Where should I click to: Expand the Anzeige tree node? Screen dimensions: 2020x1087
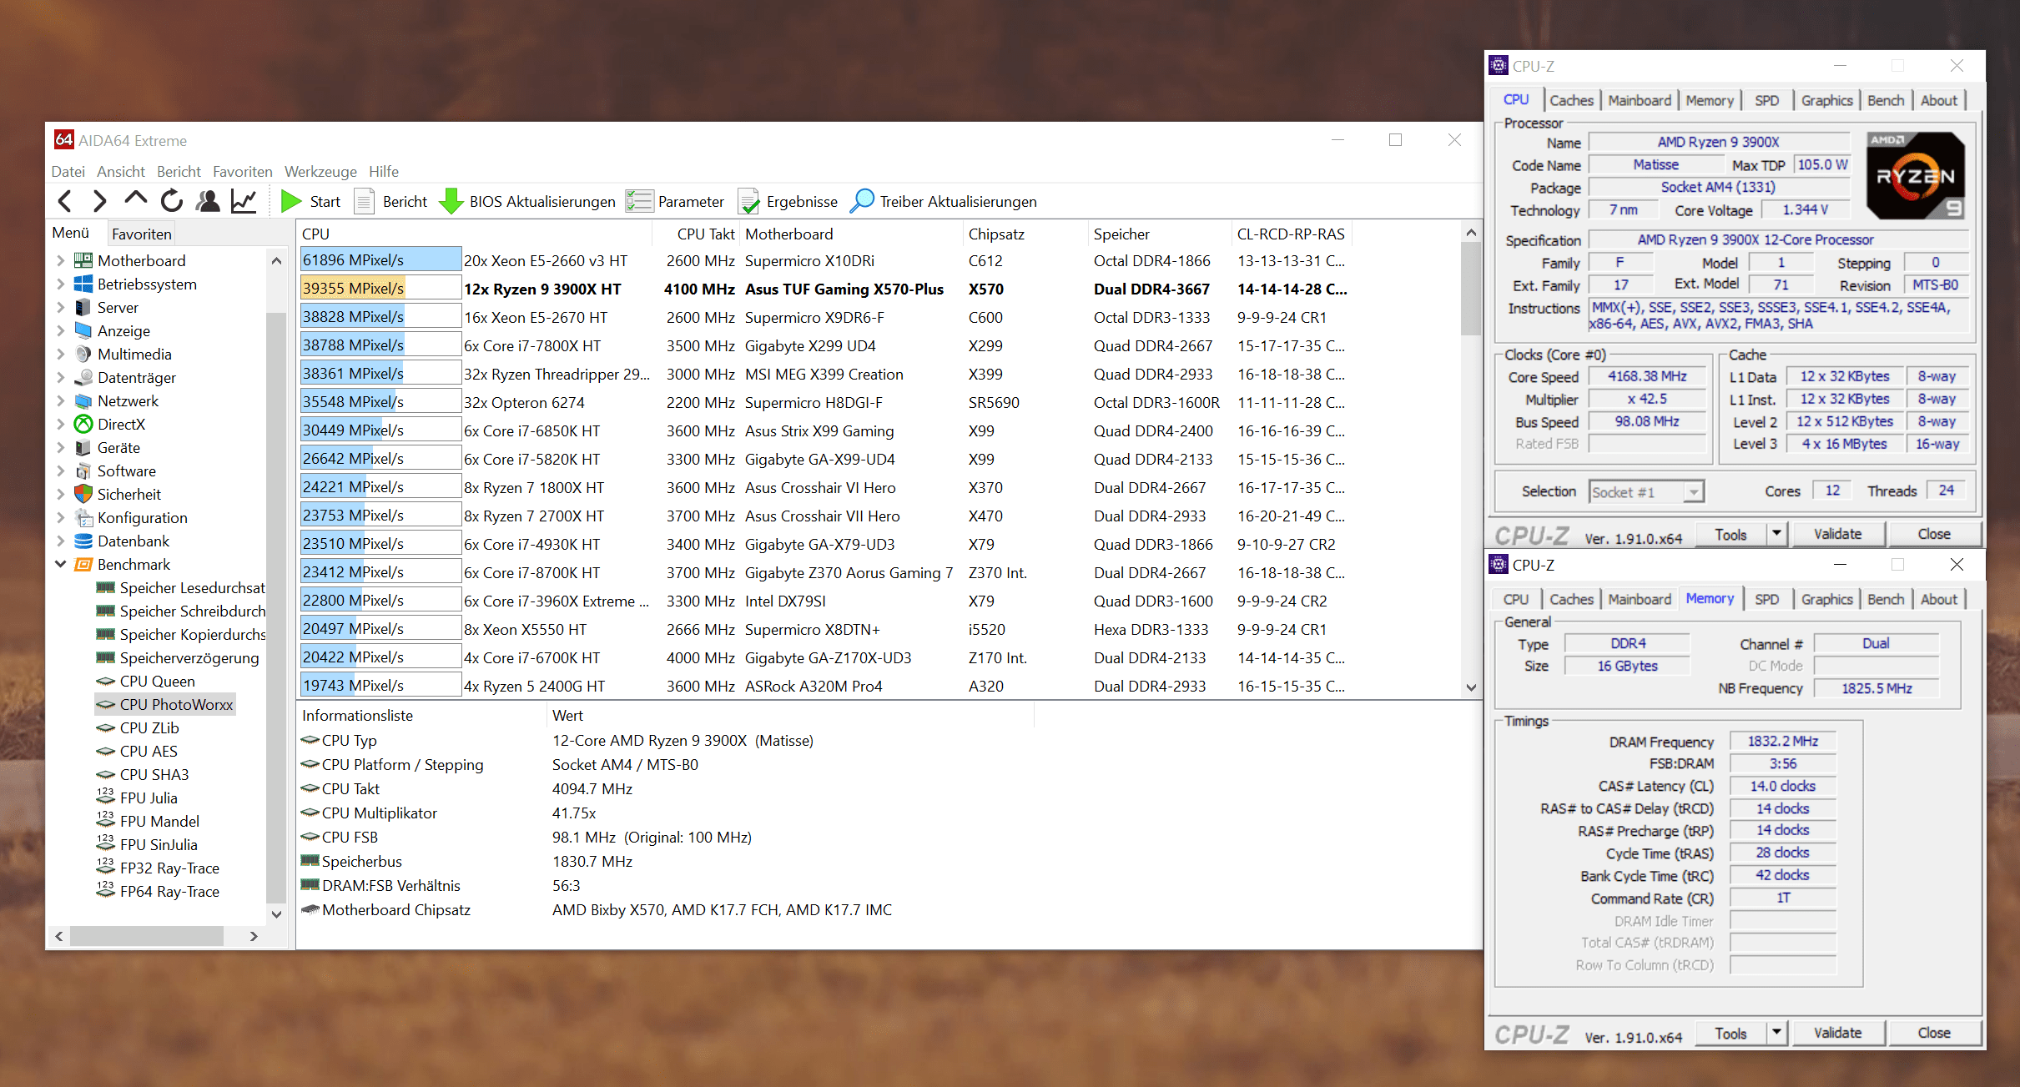click(x=60, y=330)
